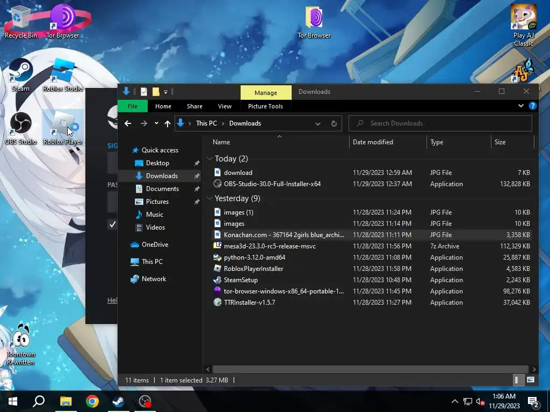
Task: Open Google Chrome from the taskbar
Action: (x=92, y=401)
